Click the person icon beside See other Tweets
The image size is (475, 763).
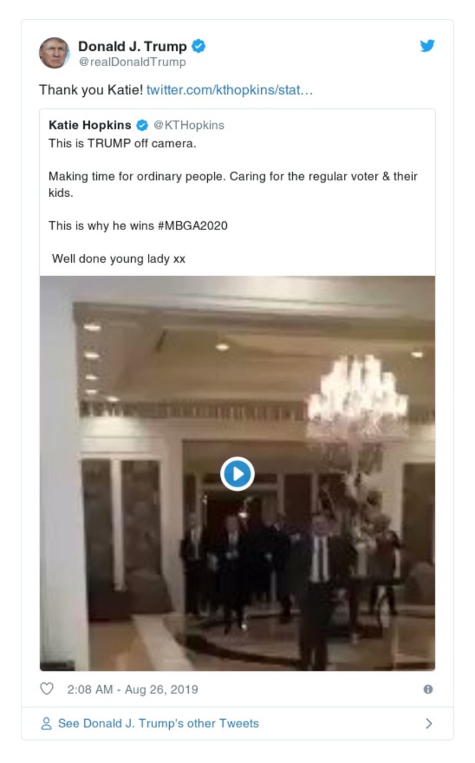46,724
